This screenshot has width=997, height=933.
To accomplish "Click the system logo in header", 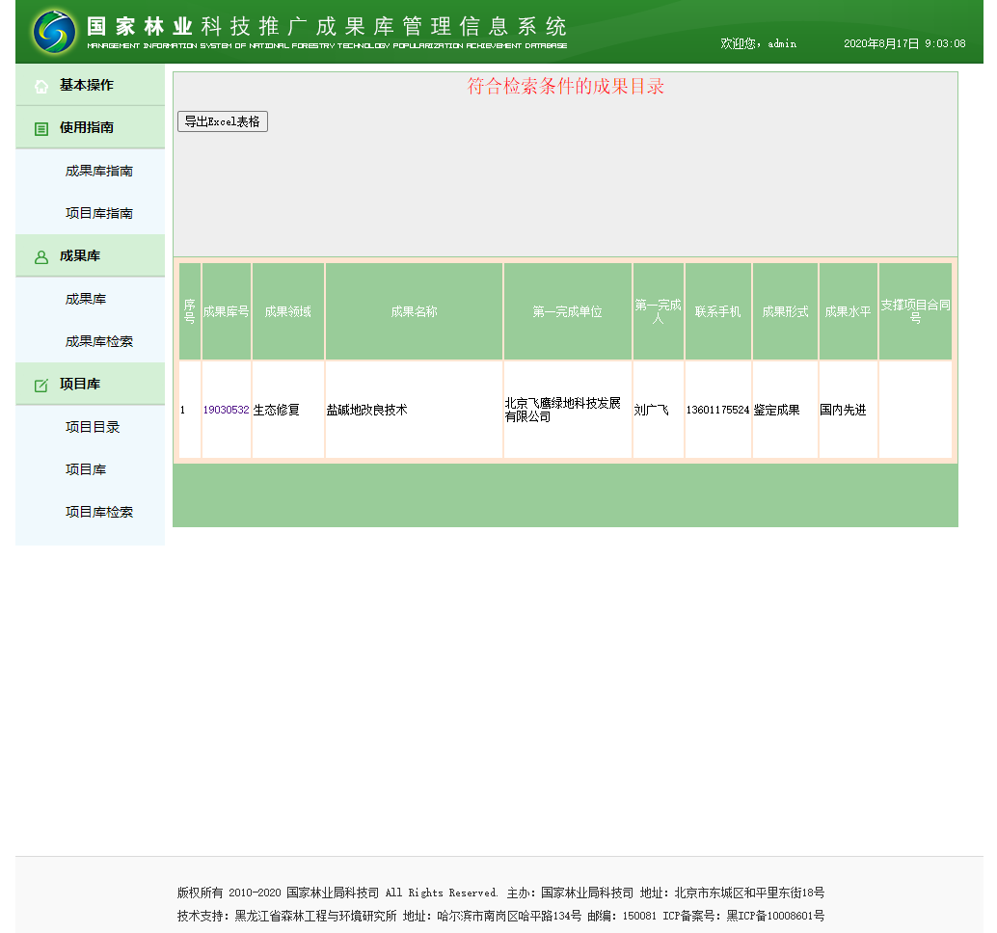I will pyautogui.click(x=54, y=32).
